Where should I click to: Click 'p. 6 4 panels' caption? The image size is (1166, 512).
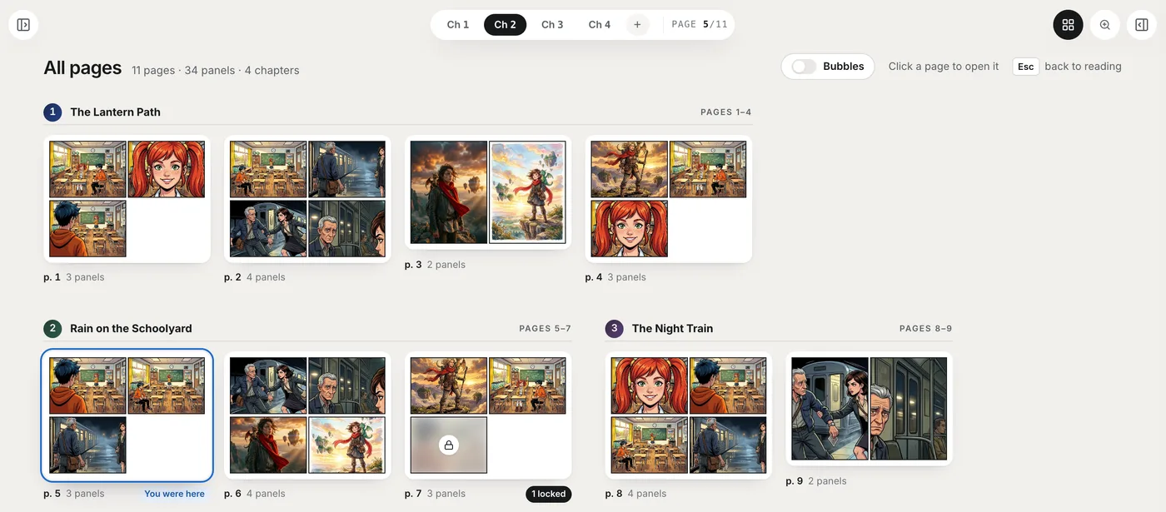(x=255, y=494)
